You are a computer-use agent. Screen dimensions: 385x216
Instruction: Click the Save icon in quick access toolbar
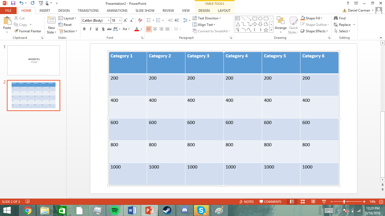click(x=13, y=3)
